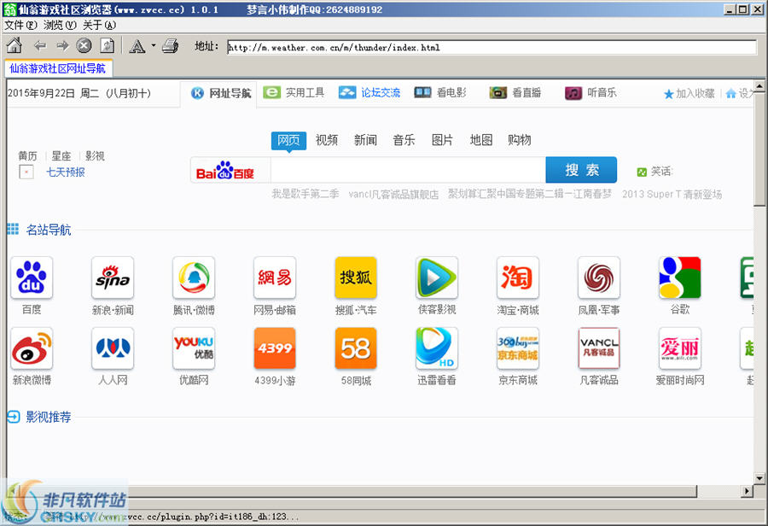The width and height of the screenshot is (768, 526).
Task: Open the 人人网 icon
Action: tap(113, 348)
